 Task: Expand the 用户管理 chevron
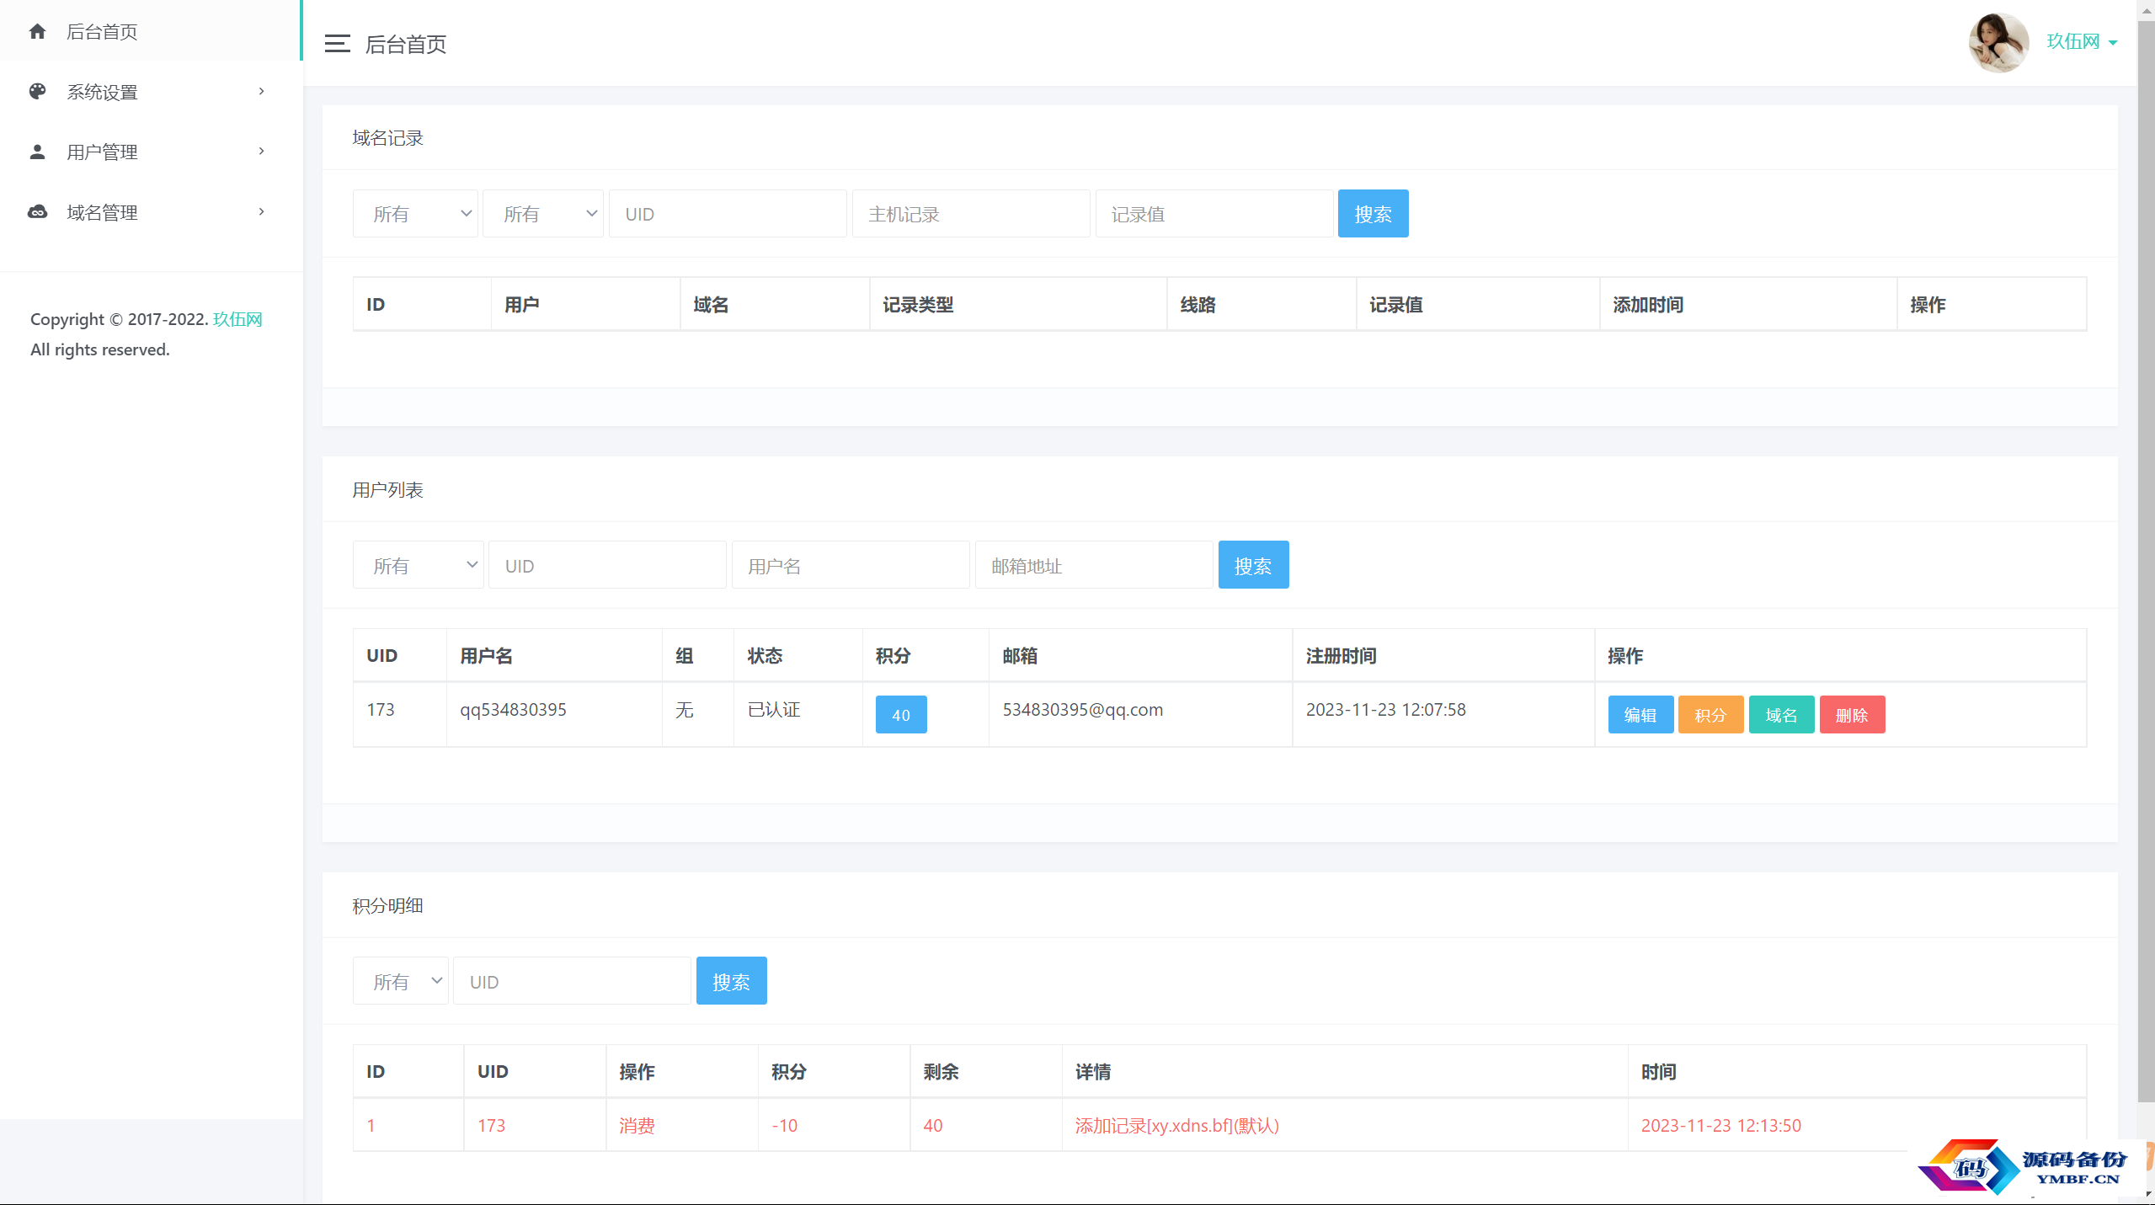[x=261, y=151]
